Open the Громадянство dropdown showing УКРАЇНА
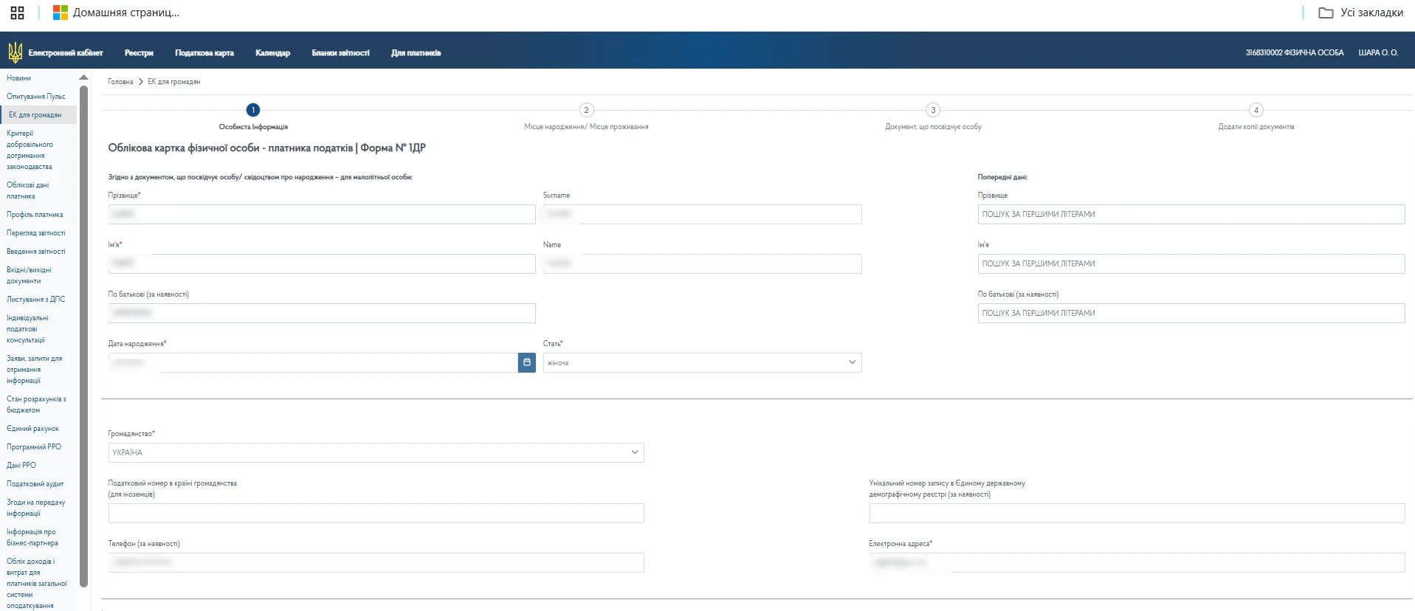This screenshot has height=611, width=1415. coord(376,452)
